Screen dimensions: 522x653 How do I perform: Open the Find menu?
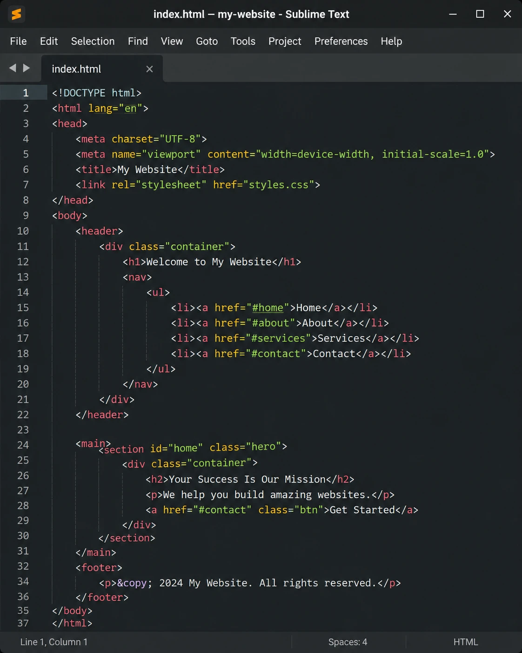pos(138,41)
